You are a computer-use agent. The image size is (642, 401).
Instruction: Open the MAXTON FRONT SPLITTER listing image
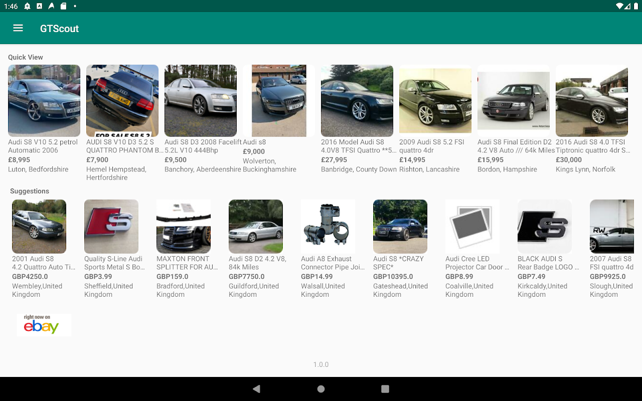click(184, 227)
